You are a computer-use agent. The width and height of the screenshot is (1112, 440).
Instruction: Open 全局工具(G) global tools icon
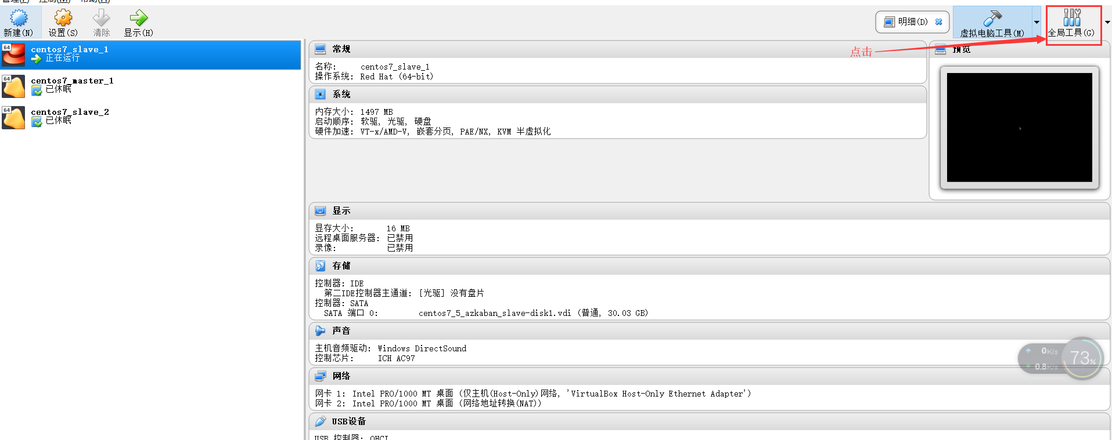click(1072, 17)
